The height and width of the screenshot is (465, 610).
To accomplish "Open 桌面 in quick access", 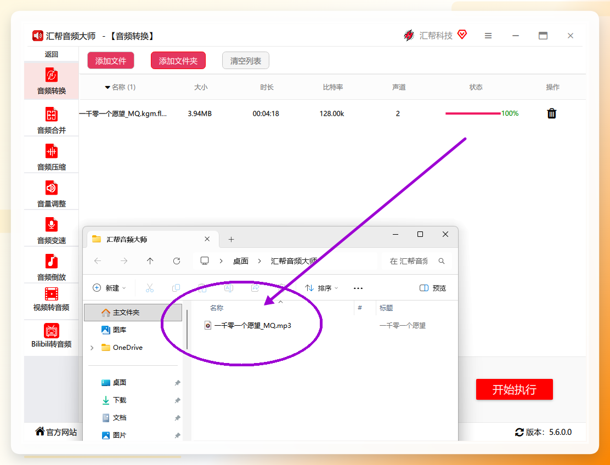I will point(114,383).
